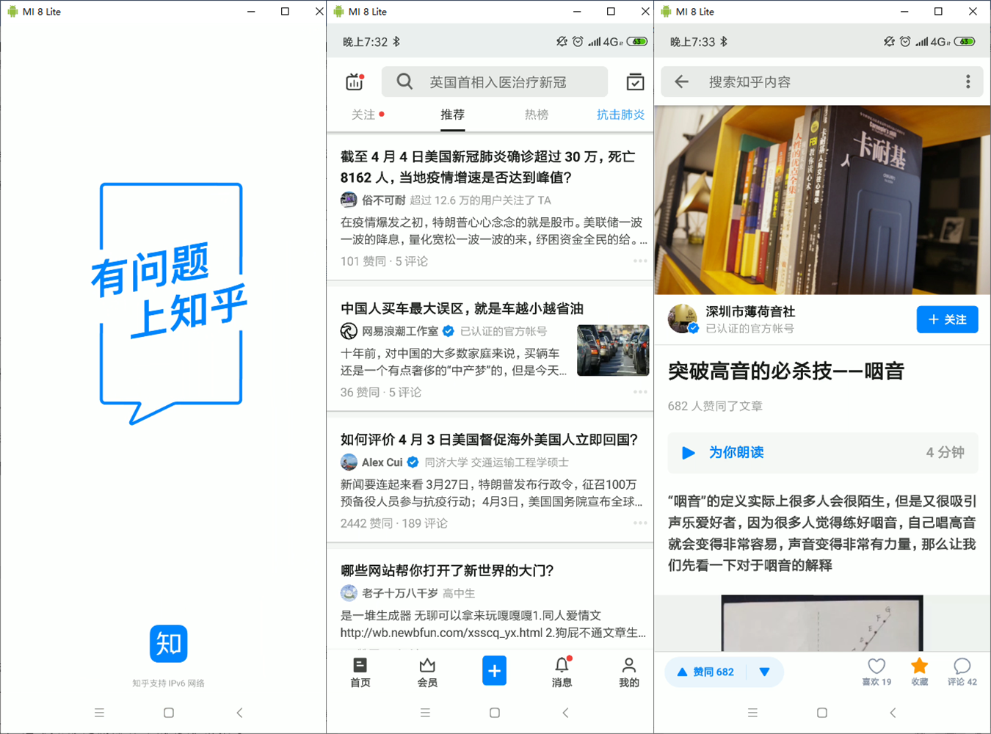
Task: Click author name 网易浪潮工作室
Action: (x=400, y=331)
